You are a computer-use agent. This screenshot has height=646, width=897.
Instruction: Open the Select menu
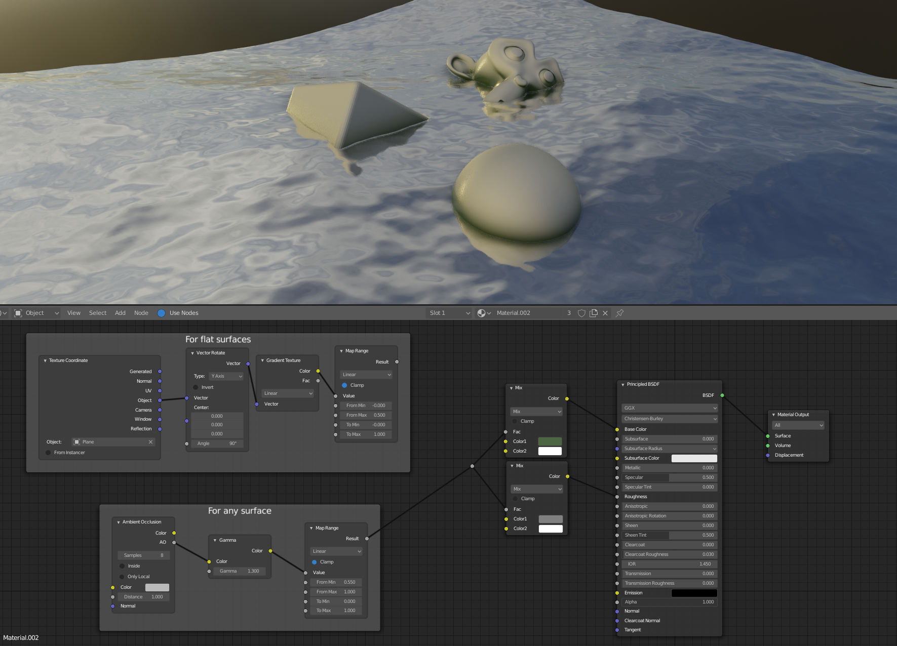pyautogui.click(x=98, y=313)
